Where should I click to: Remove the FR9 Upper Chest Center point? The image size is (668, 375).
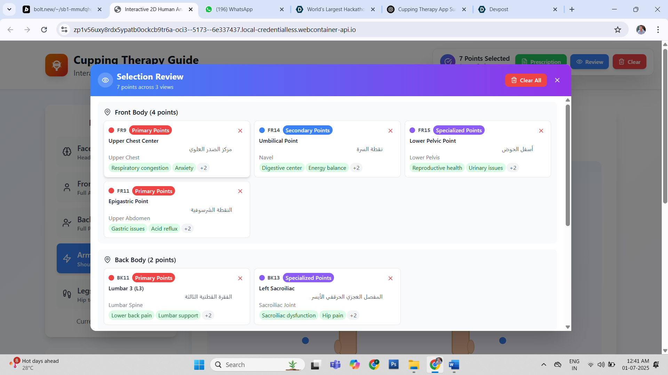tap(240, 131)
